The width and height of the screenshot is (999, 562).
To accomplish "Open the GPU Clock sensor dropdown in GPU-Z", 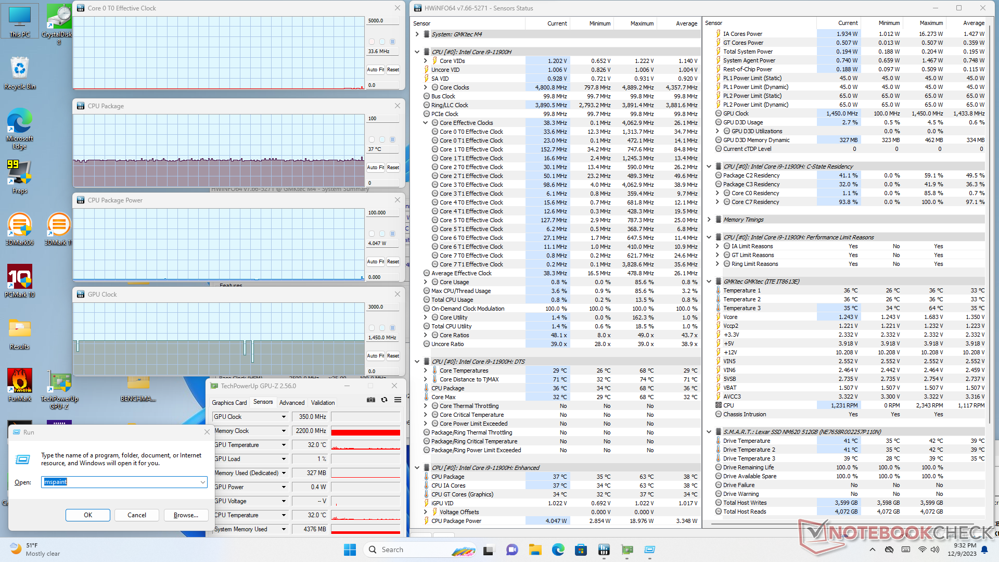I will (x=284, y=417).
